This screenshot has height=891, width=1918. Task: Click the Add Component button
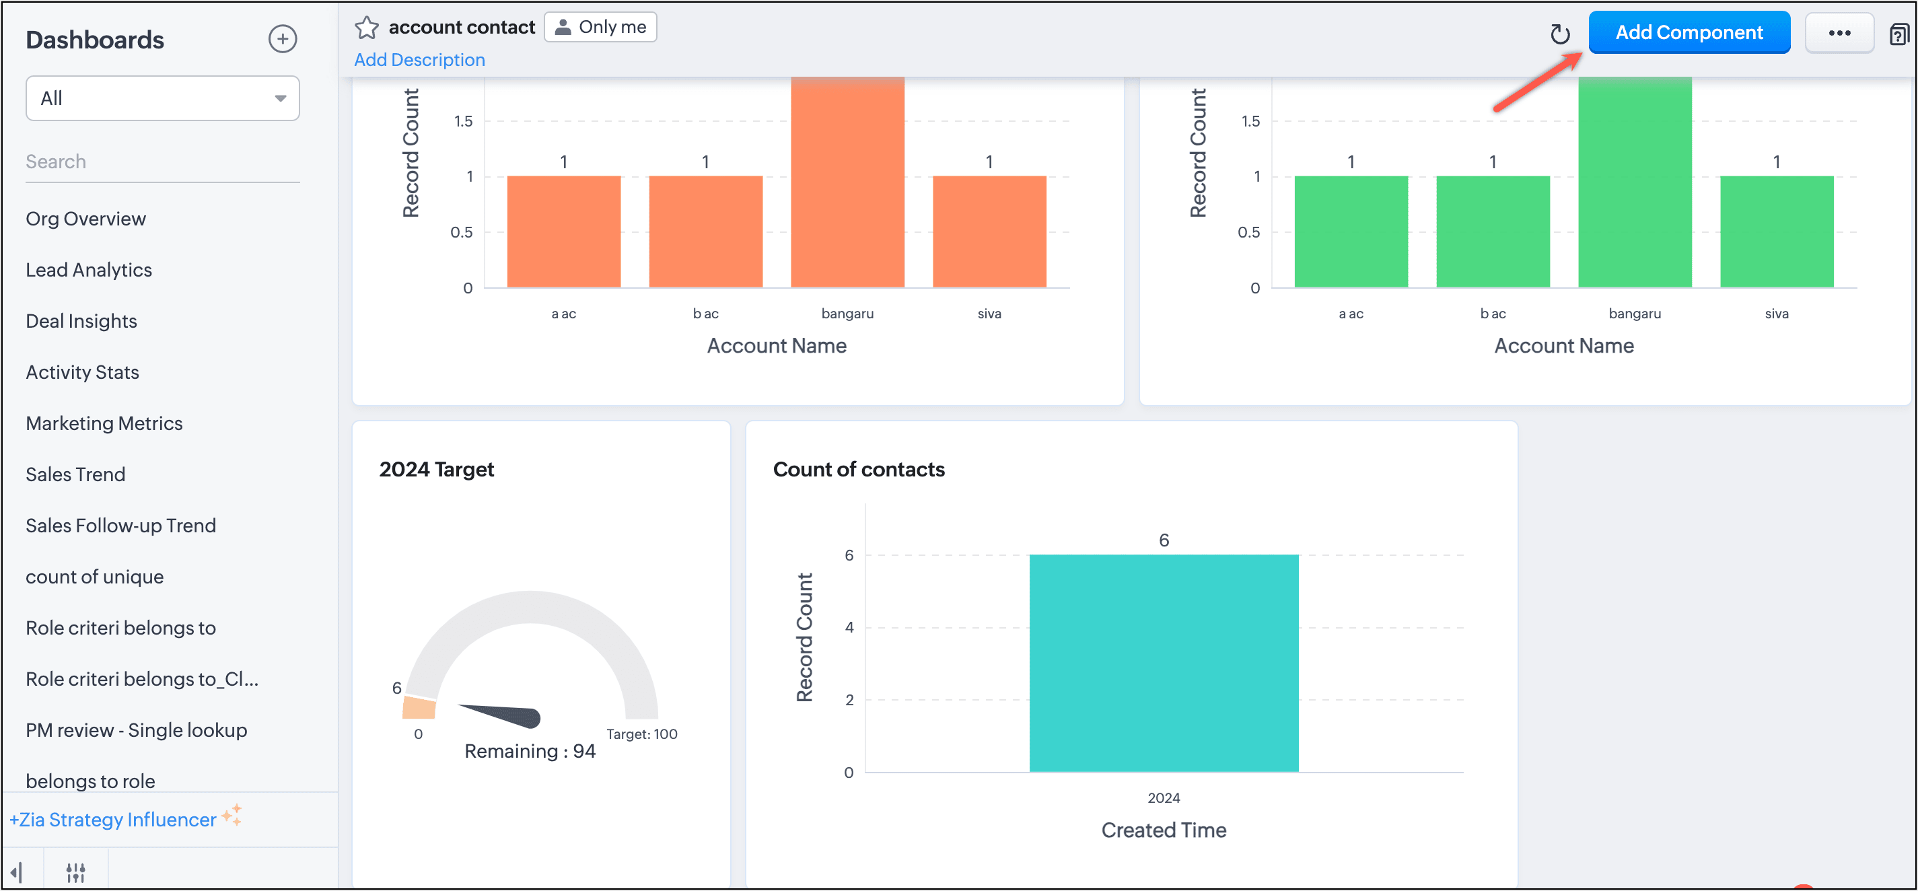click(x=1689, y=33)
